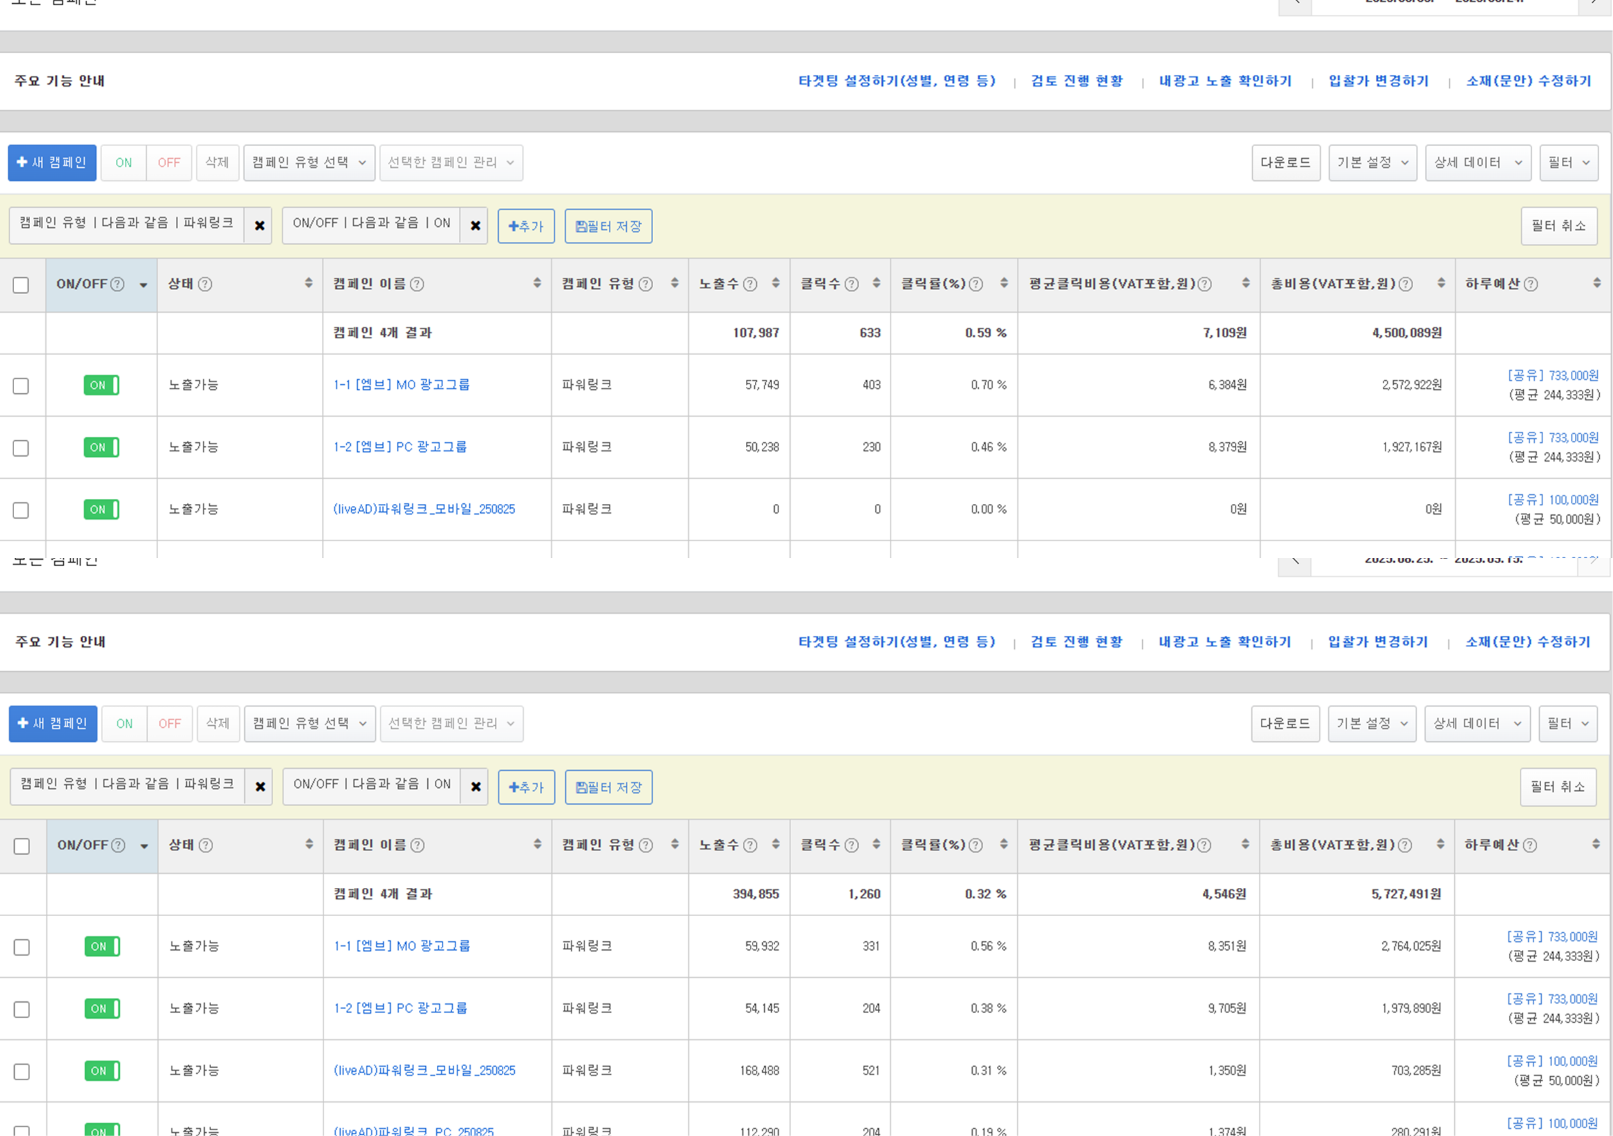Screen dimensions: 1613x1136
Task: Remove the ON/OFF filter chip in lower filter bar
Action: click(475, 787)
